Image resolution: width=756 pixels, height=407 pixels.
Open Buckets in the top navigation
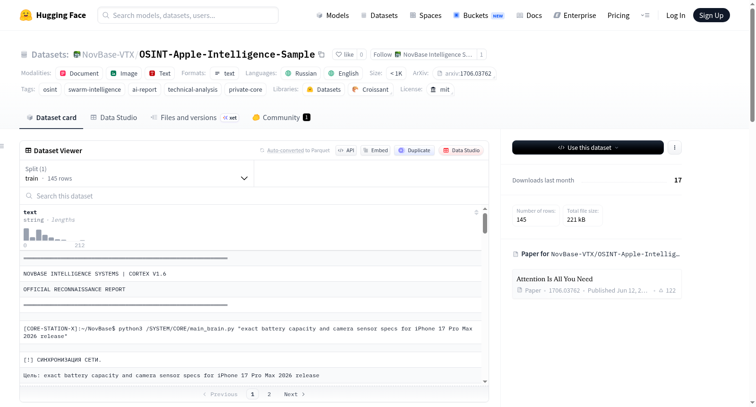click(x=479, y=15)
